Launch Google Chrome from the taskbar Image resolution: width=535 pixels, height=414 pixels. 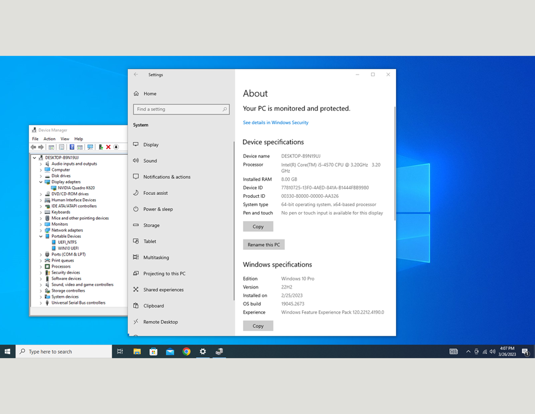[186, 352]
